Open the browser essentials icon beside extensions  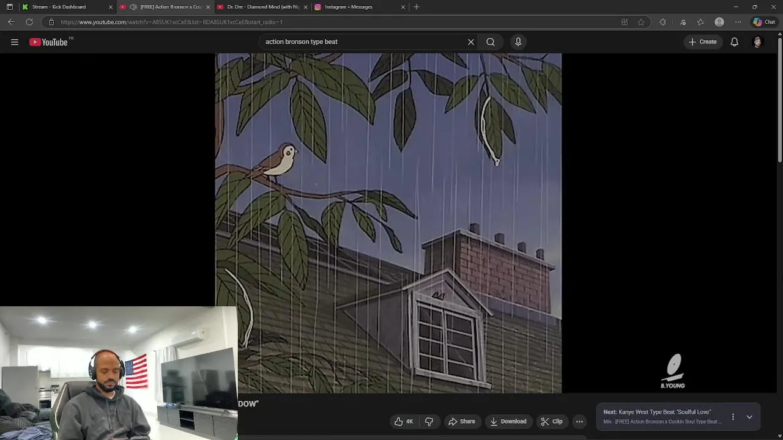pyautogui.click(x=683, y=22)
